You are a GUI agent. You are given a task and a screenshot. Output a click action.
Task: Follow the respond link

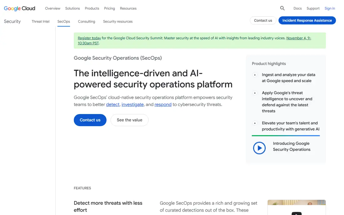163,105
